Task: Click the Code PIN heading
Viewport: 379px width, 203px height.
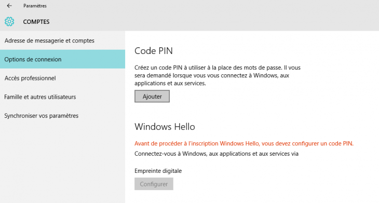Action: pos(154,51)
